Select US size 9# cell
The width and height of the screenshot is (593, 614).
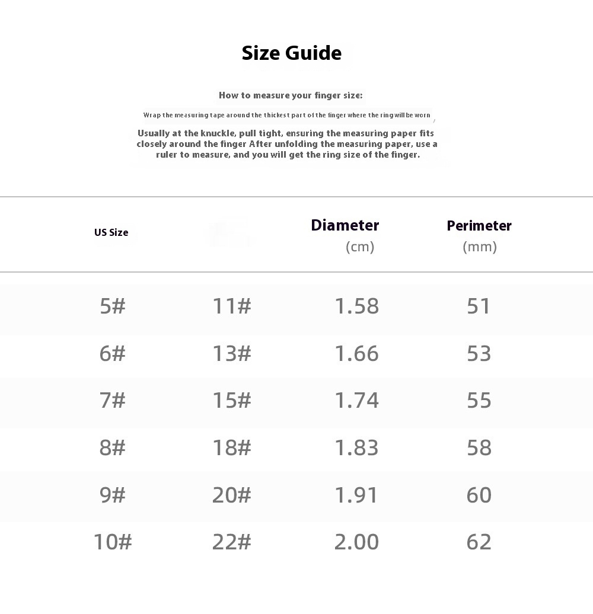112,495
